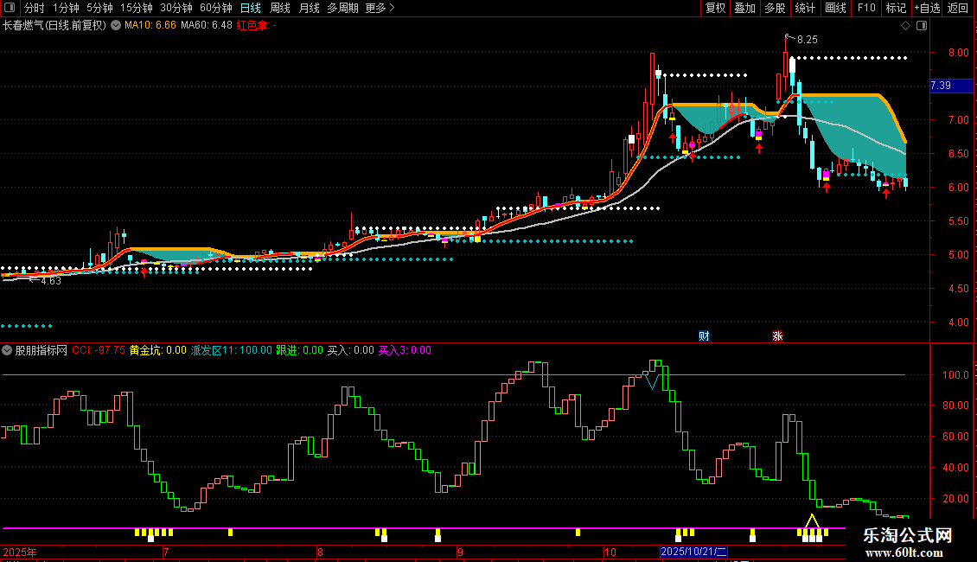Select the 1分钟 period tab

pyautogui.click(x=66, y=8)
